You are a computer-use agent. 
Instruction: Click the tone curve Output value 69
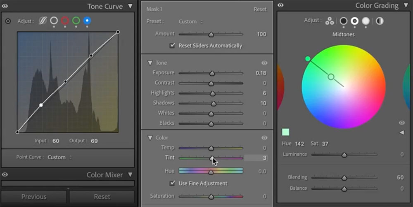point(94,141)
